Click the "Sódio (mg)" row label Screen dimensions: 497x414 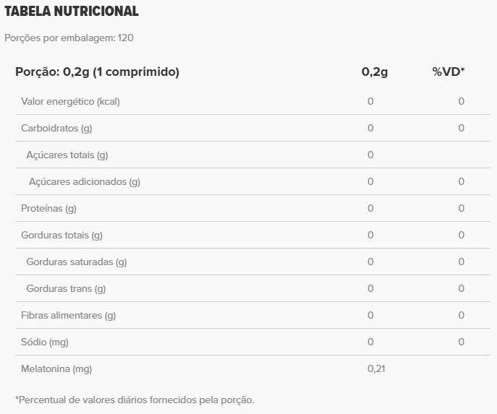45,342
